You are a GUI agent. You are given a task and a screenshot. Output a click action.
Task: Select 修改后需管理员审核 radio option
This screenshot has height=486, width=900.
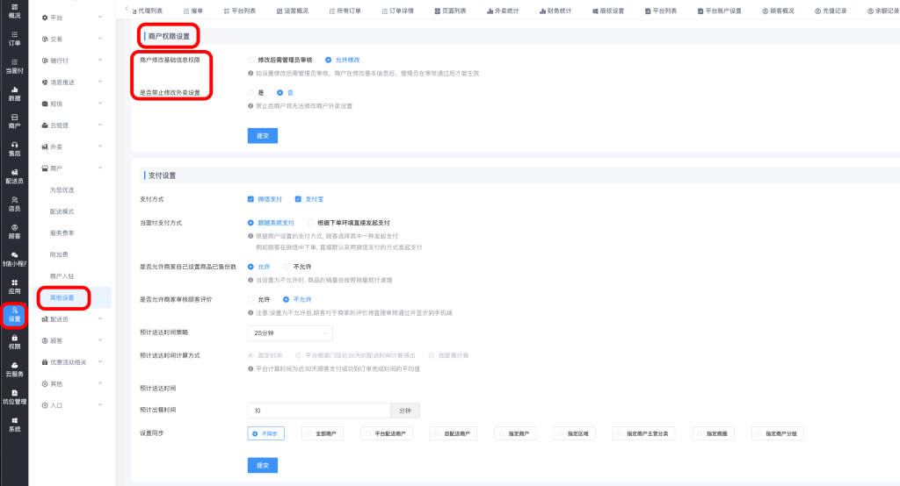coord(251,60)
